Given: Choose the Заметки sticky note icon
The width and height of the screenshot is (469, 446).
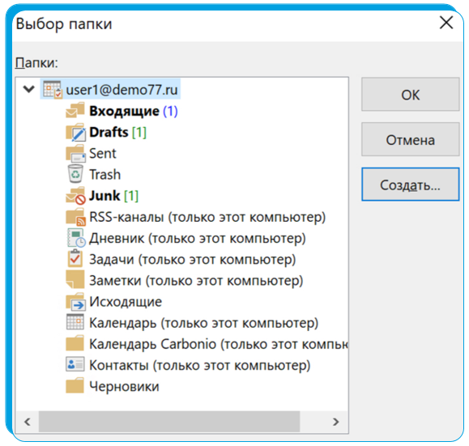Looking at the screenshot, I should tap(75, 279).
